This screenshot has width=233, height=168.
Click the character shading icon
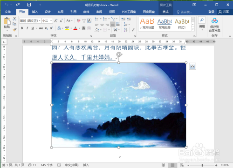(83, 28)
